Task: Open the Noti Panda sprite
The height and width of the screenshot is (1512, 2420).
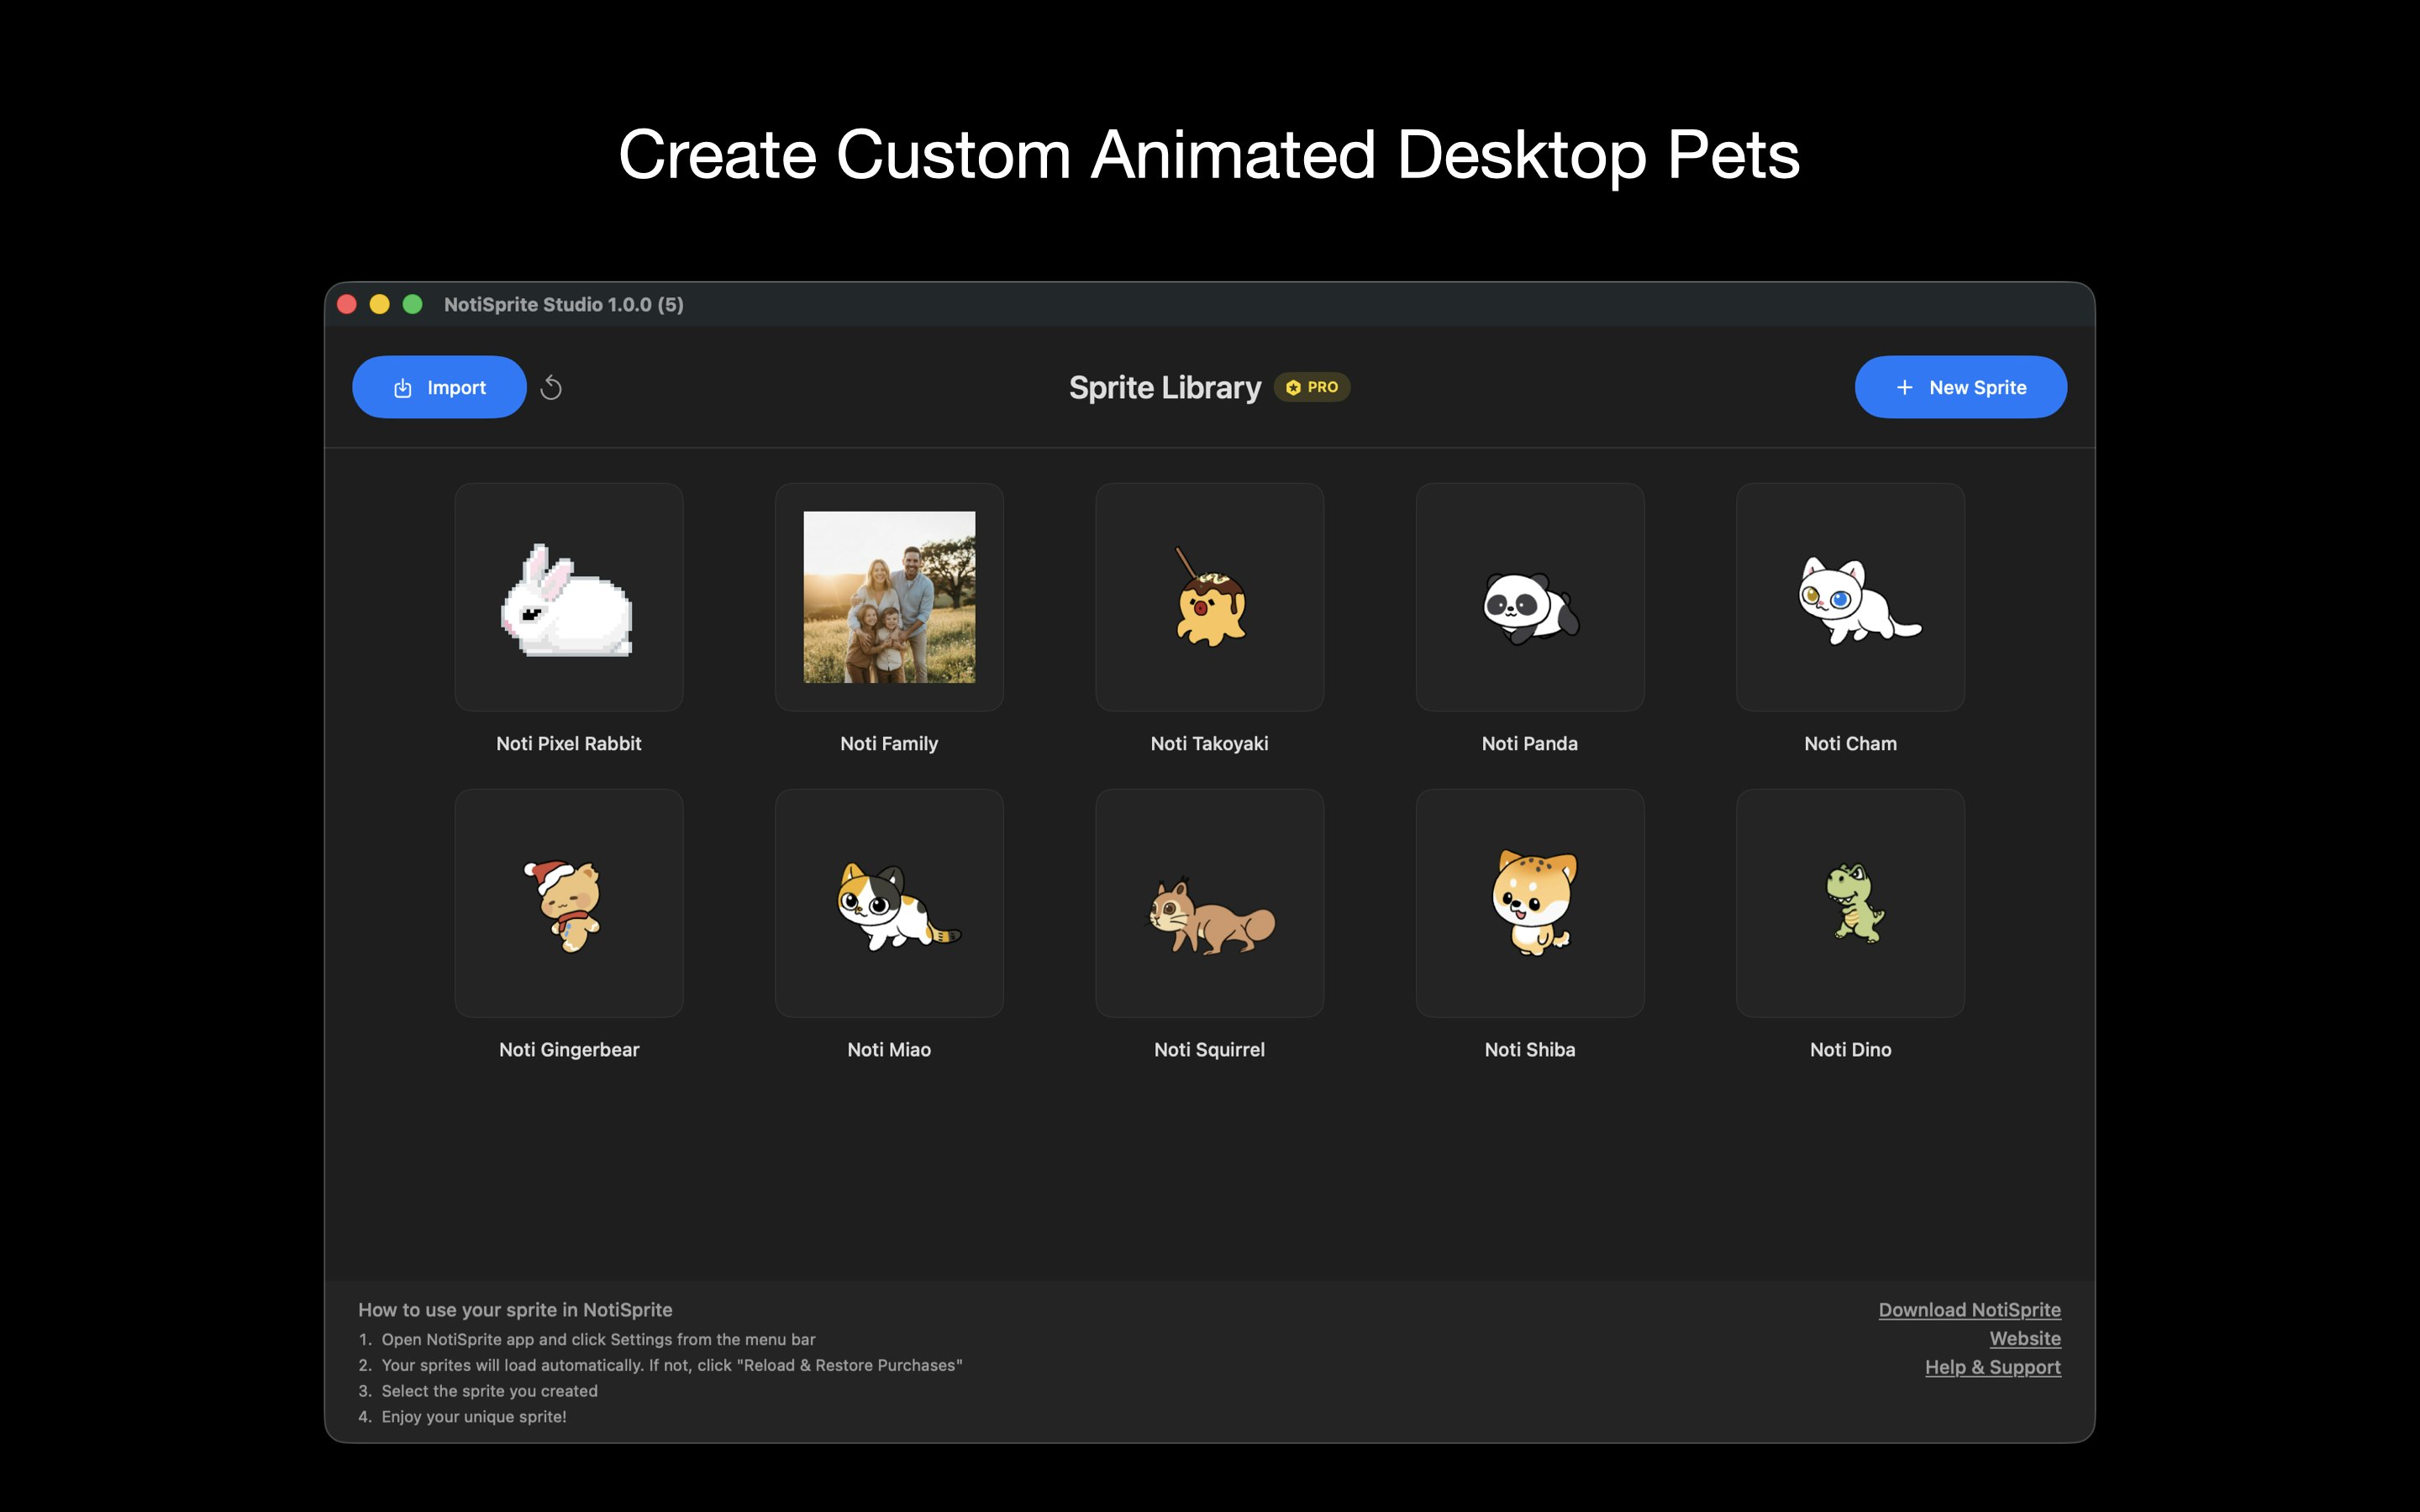Action: click(1530, 597)
